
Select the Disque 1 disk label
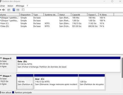7,76
